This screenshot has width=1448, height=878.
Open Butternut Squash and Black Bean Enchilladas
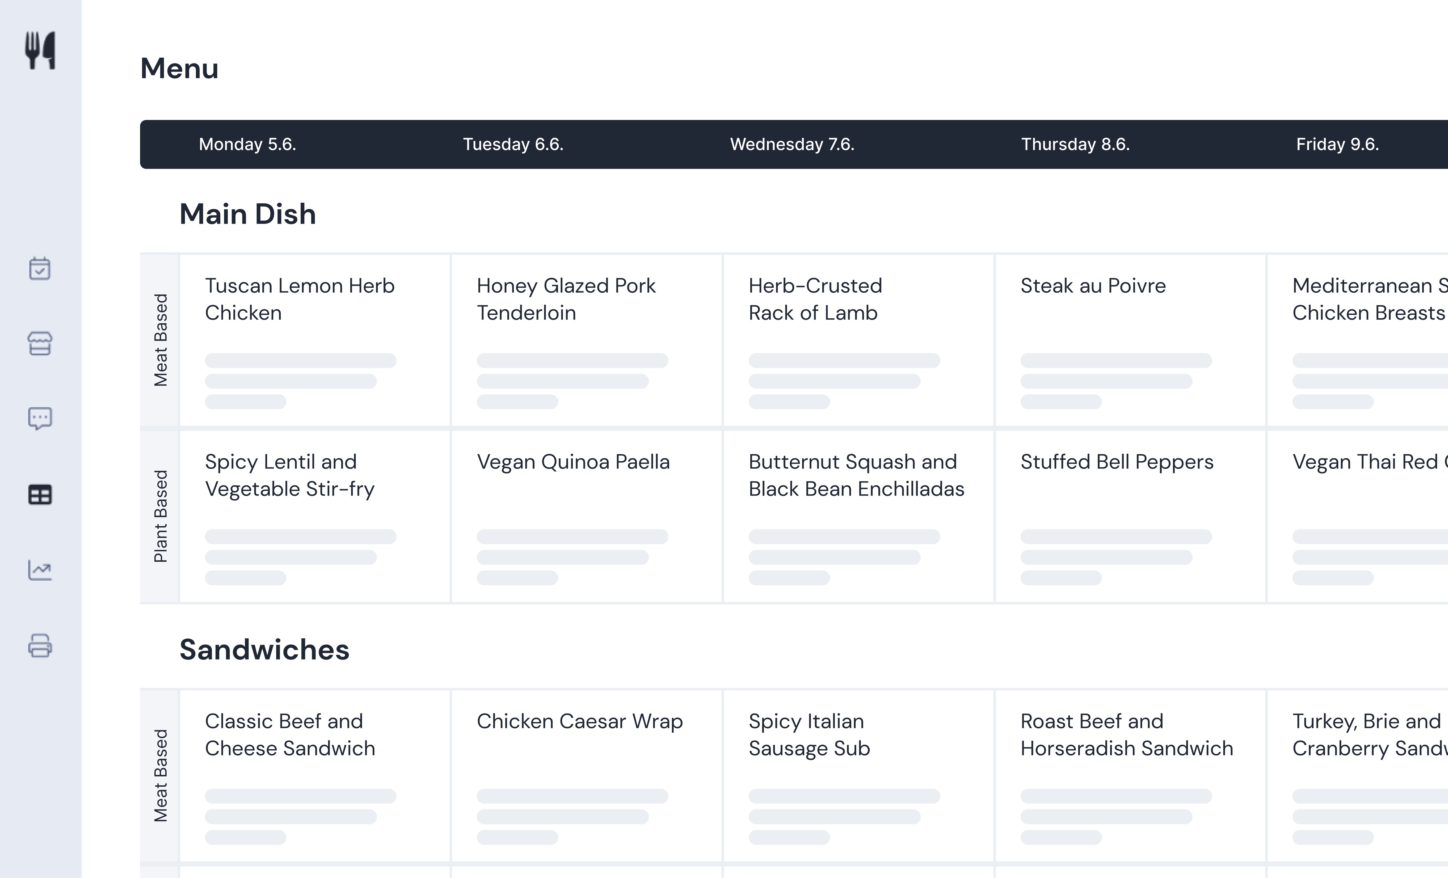point(858,517)
